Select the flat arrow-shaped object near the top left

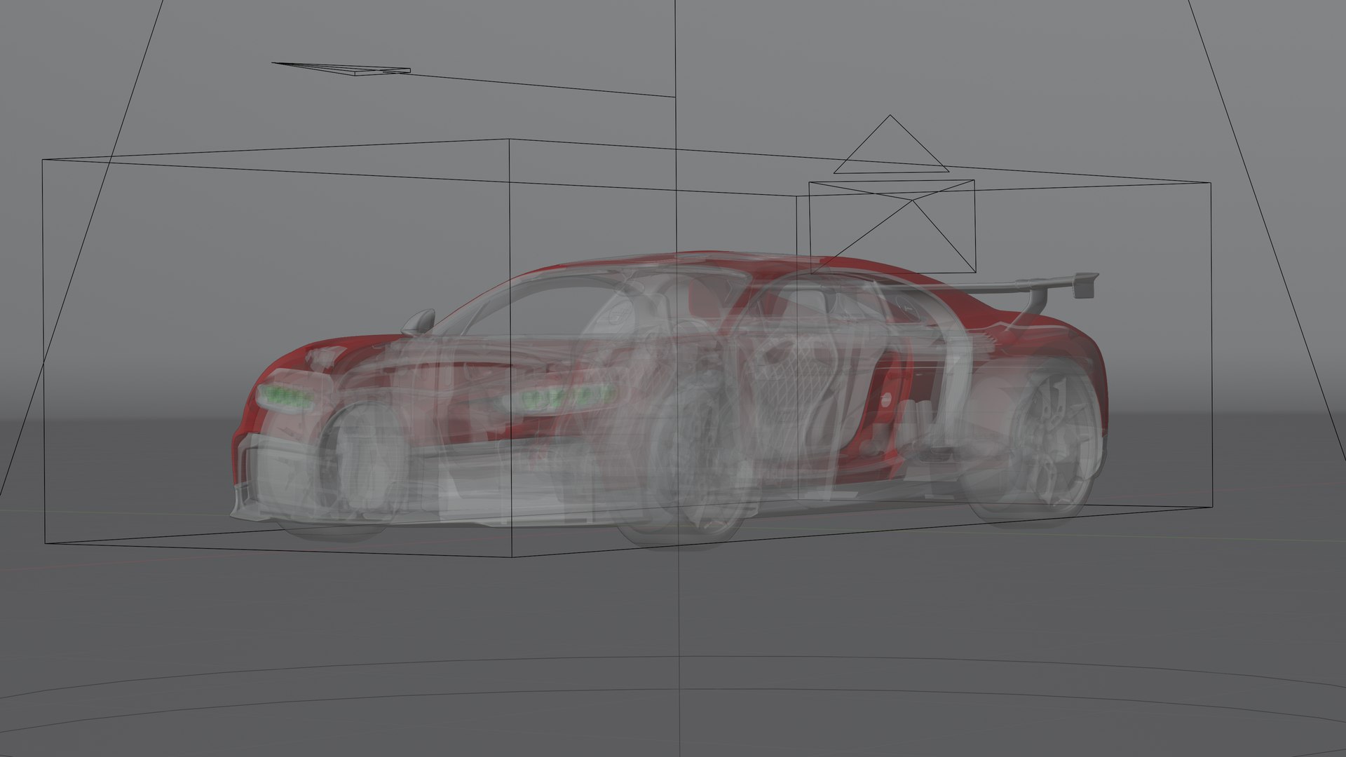(x=341, y=68)
